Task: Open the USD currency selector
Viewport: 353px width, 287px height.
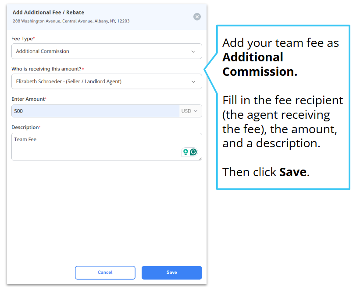Action: (190, 111)
